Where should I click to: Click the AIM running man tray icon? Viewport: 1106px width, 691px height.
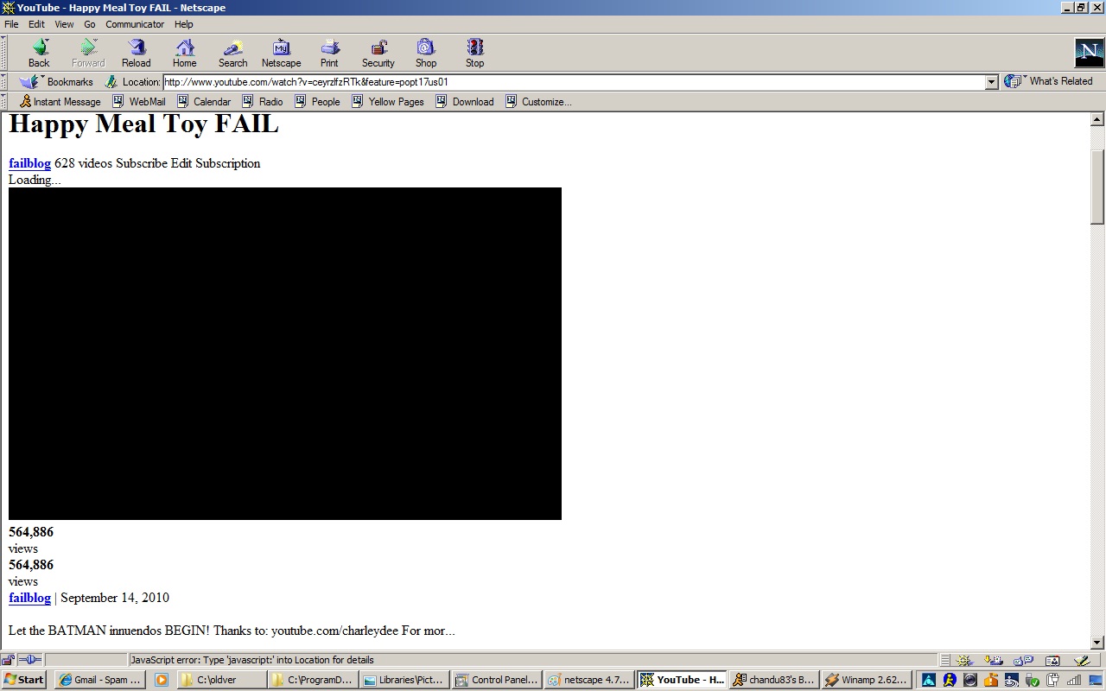[x=950, y=680]
